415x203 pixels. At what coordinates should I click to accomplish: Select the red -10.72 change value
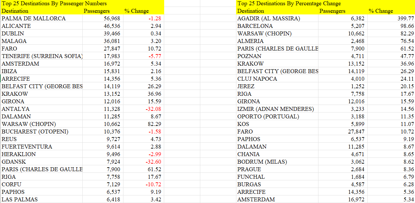point(153,184)
